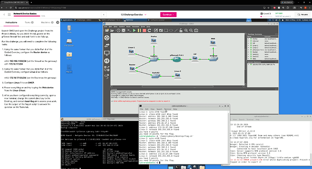Viewport: 312px width, 169px height.
Task: Expand Linux-2 node in Topology Summary
Action: [249, 47]
